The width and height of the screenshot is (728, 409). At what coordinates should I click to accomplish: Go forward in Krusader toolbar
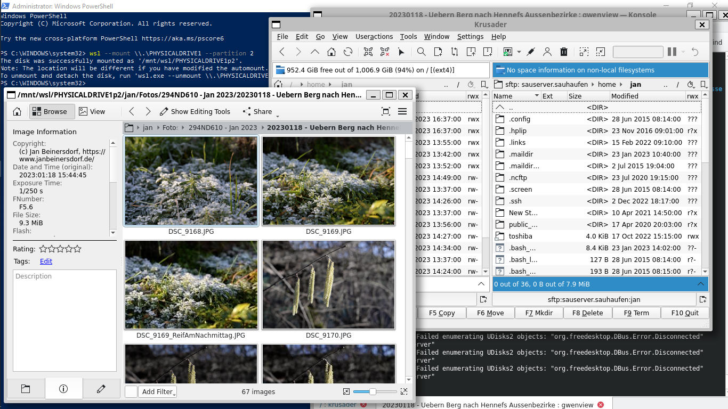click(298, 52)
